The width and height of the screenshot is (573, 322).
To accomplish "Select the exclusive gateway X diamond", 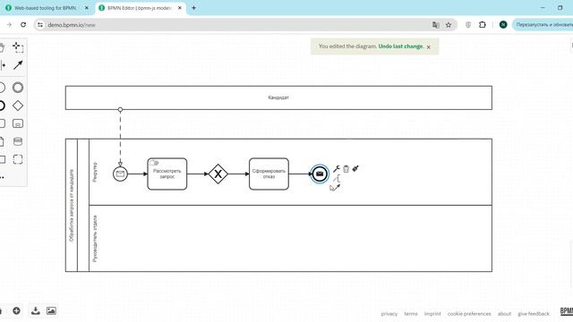I will point(218,174).
